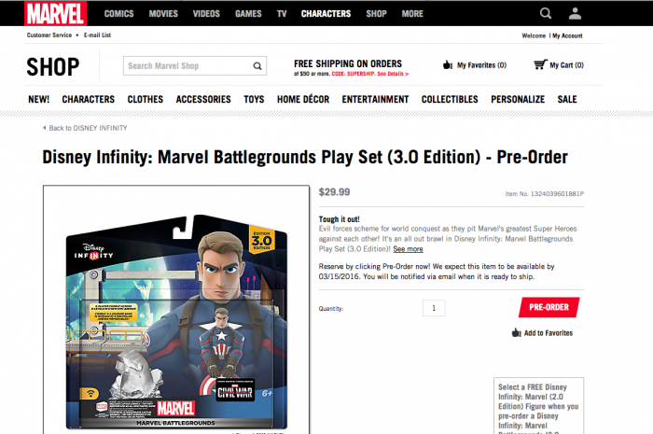Select the Toys shop category
The height and width of the screenshot is (434, 653).
(254, 100)
